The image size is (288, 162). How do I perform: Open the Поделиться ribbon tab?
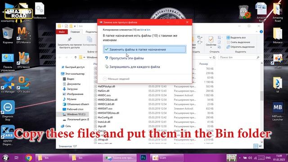[x=91, y=32]
